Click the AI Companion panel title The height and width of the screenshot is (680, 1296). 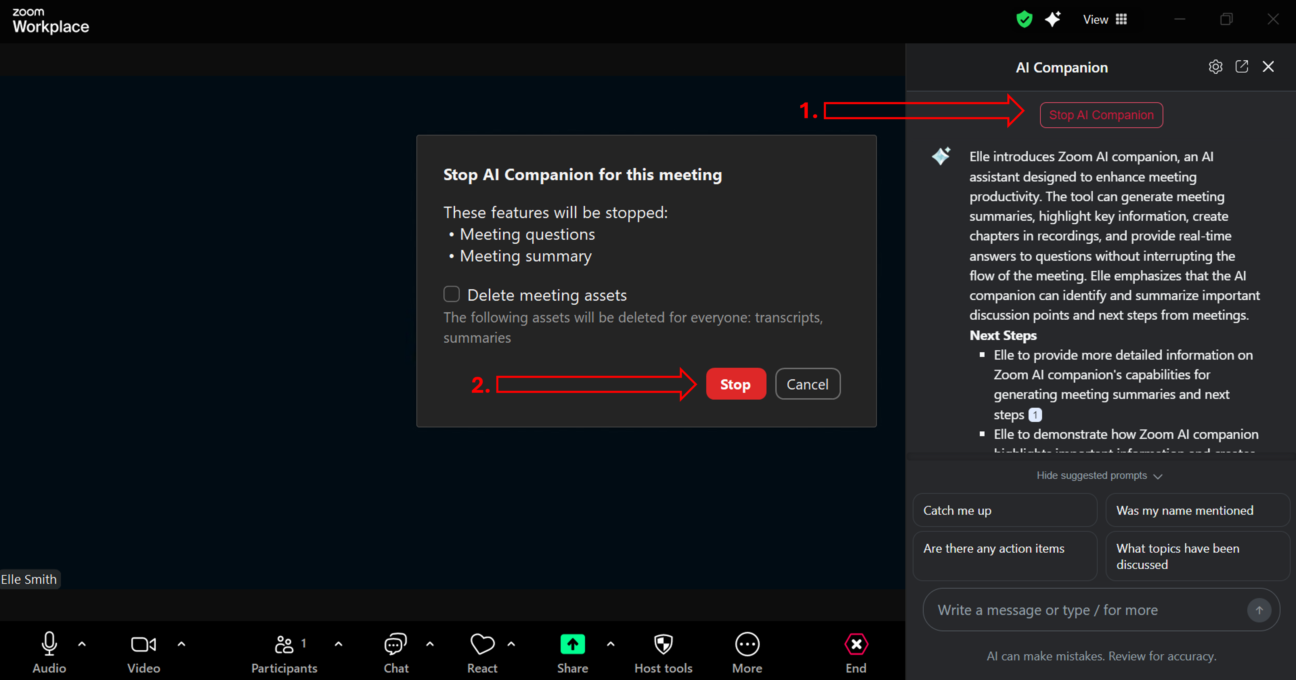tap(1062, 67)
